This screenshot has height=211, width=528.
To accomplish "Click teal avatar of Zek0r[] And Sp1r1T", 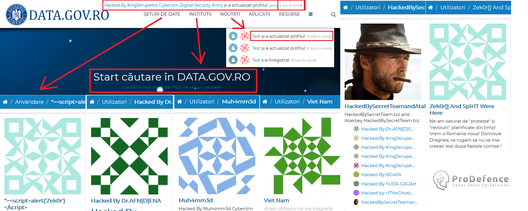I will click(x=468, y=62).
